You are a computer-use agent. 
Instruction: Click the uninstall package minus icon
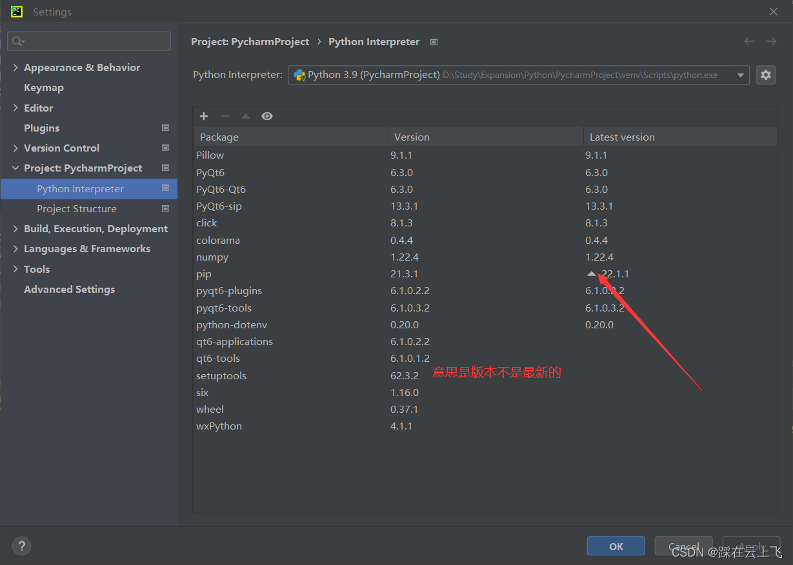click(x=225, y=116)
